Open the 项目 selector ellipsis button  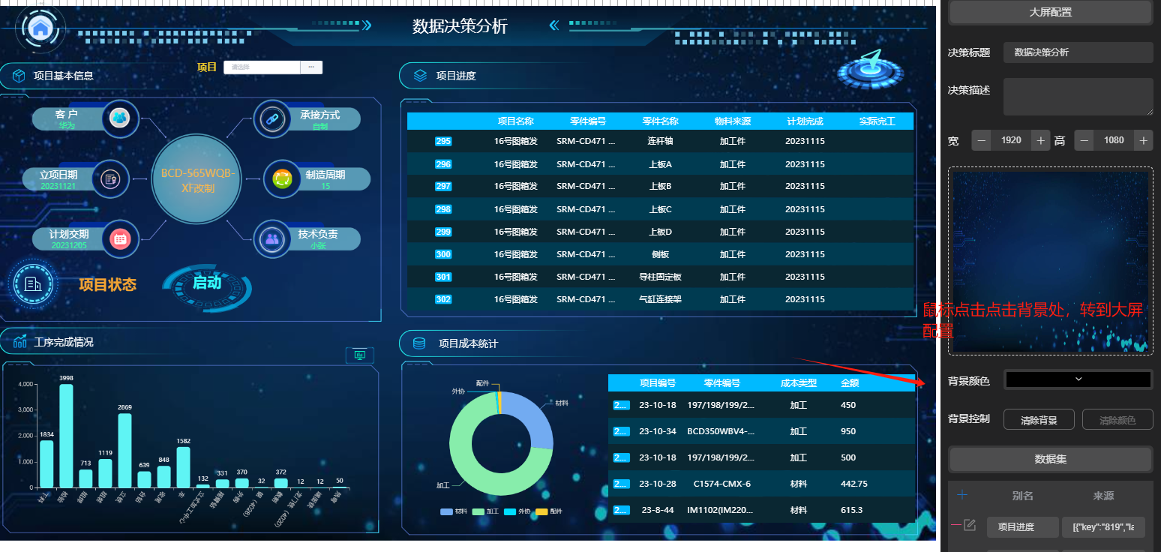point(311,67)
